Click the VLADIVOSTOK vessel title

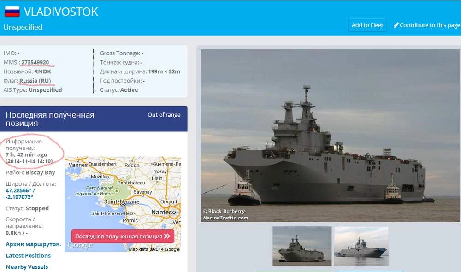pos(61,12)
